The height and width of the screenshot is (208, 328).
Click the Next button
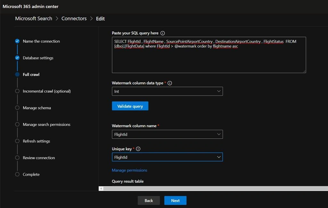click(175, 200)
